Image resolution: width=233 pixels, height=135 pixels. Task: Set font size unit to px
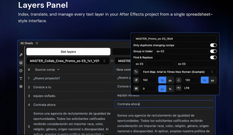coord(170,80)
